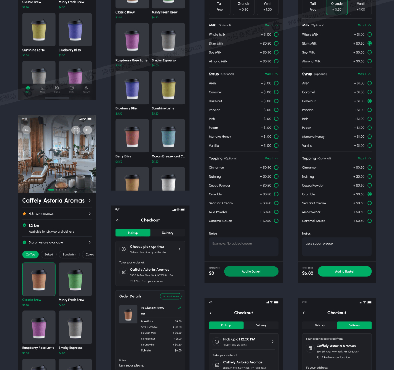The height and width of the screenshot is (370, 394).
Task: Open the 'Choose pick up time' chevron
Action: [179, 249]
